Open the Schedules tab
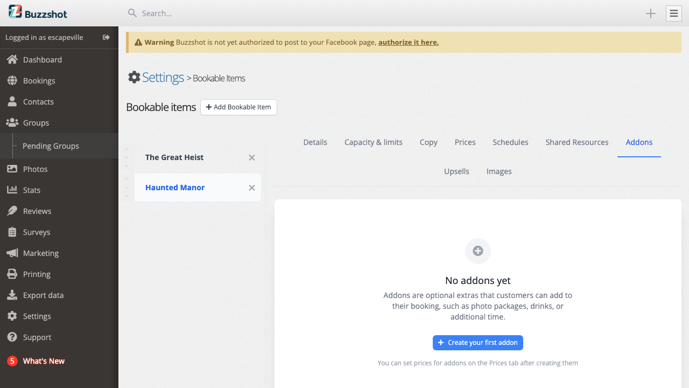This screenshot has width=689, height=388. [x=510, y=142]
